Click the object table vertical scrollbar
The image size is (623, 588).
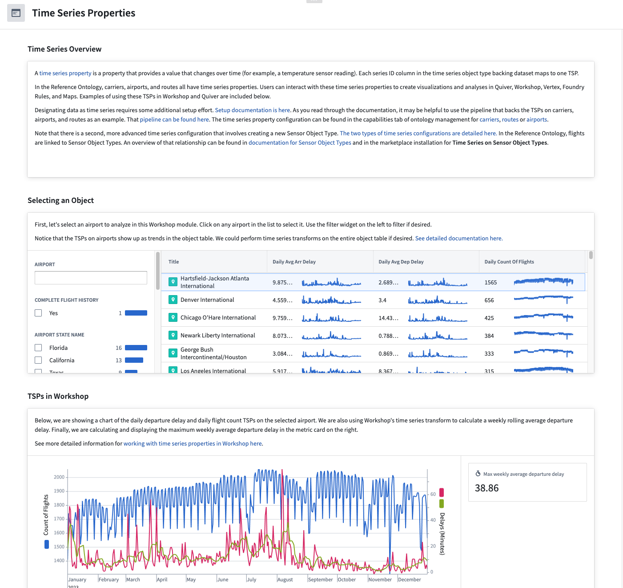591,255
